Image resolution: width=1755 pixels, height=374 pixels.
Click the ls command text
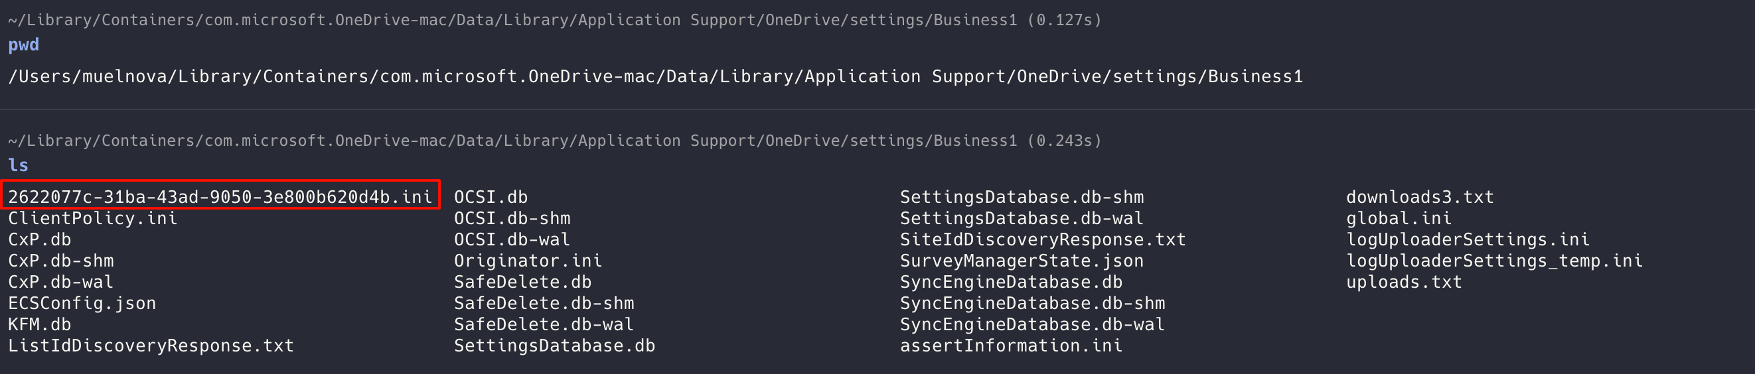pos(19,166)
